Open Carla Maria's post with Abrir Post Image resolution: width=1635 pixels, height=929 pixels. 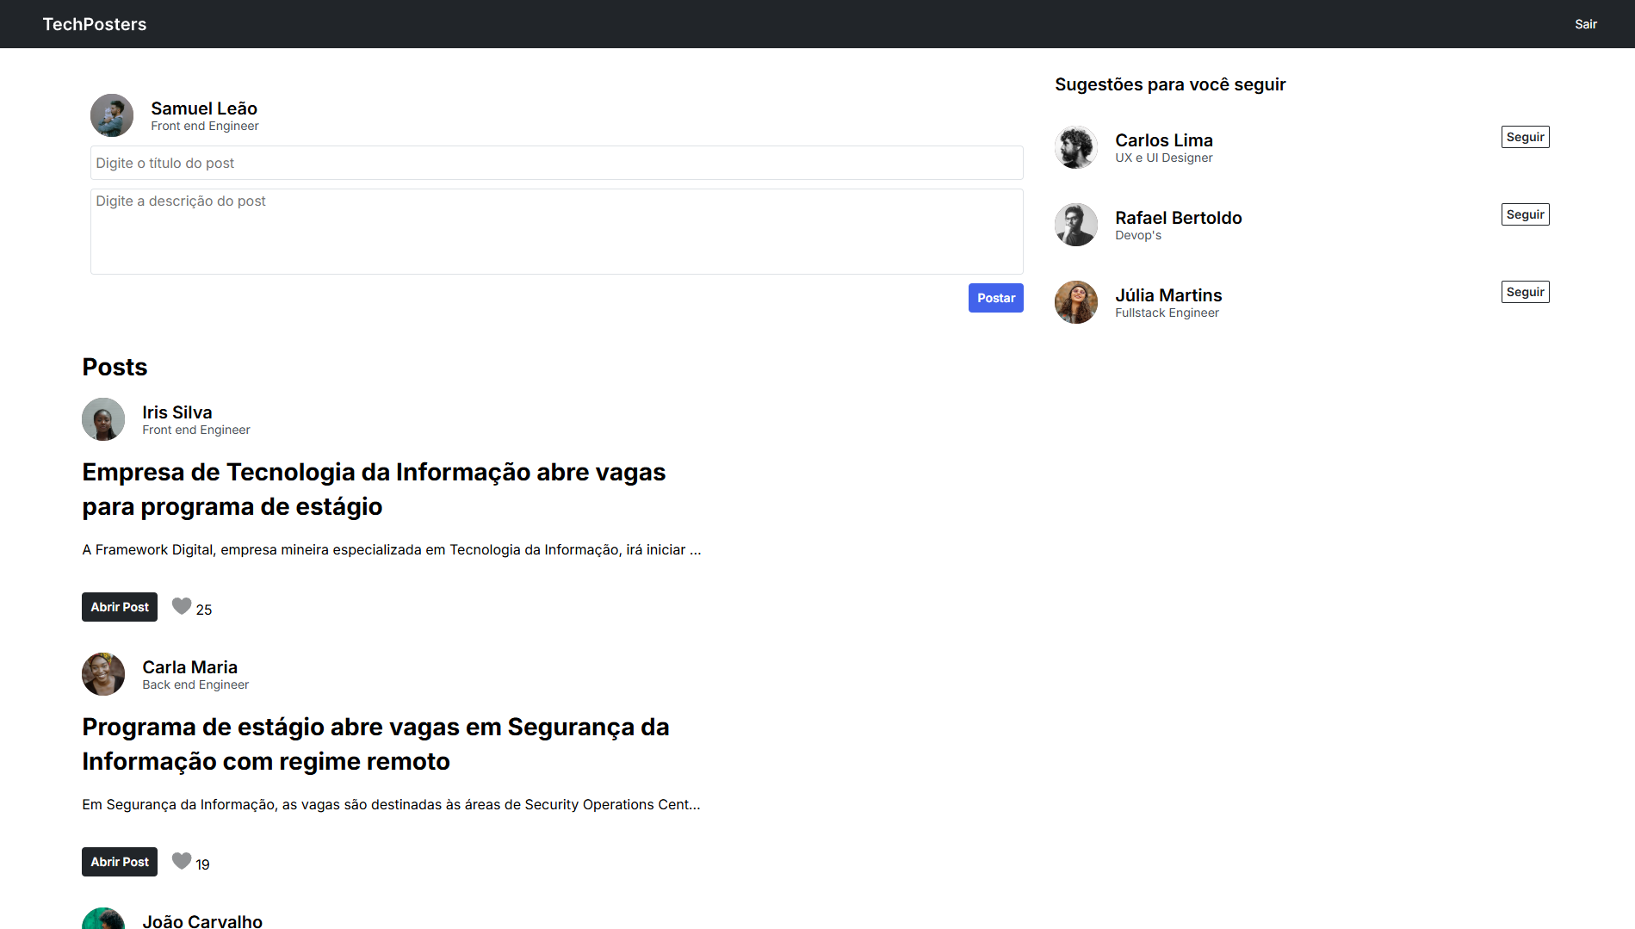(119, 861)
